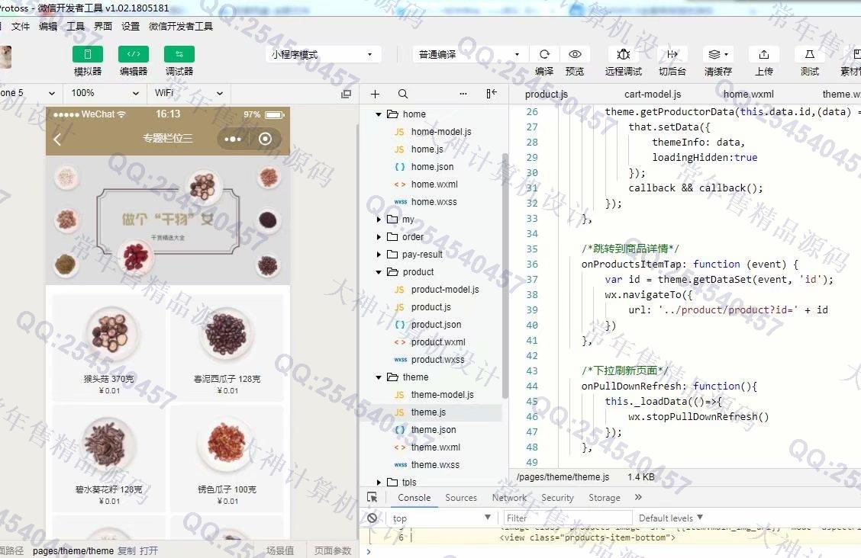
Task: Collapse the product folder
Action: point(379,272)
